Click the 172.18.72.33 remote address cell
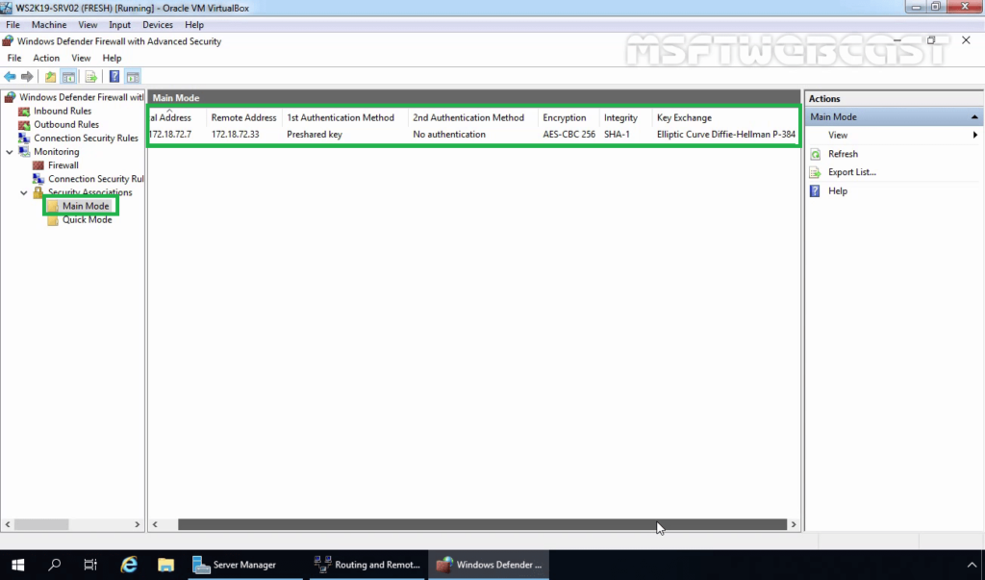985x580 pixels. (x=235, y=135)
